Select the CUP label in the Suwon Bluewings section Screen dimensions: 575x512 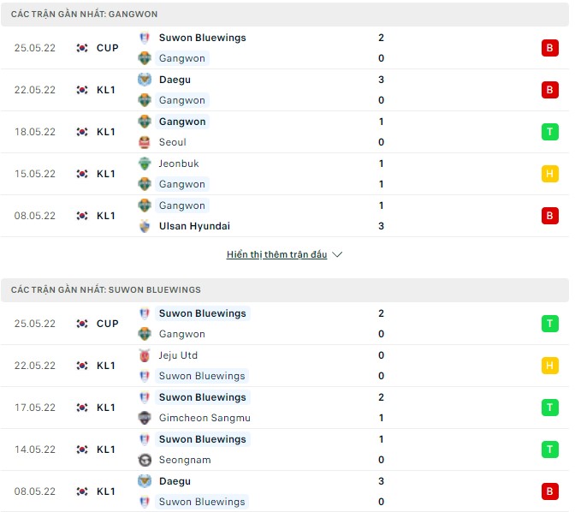(x=108, y=324)
